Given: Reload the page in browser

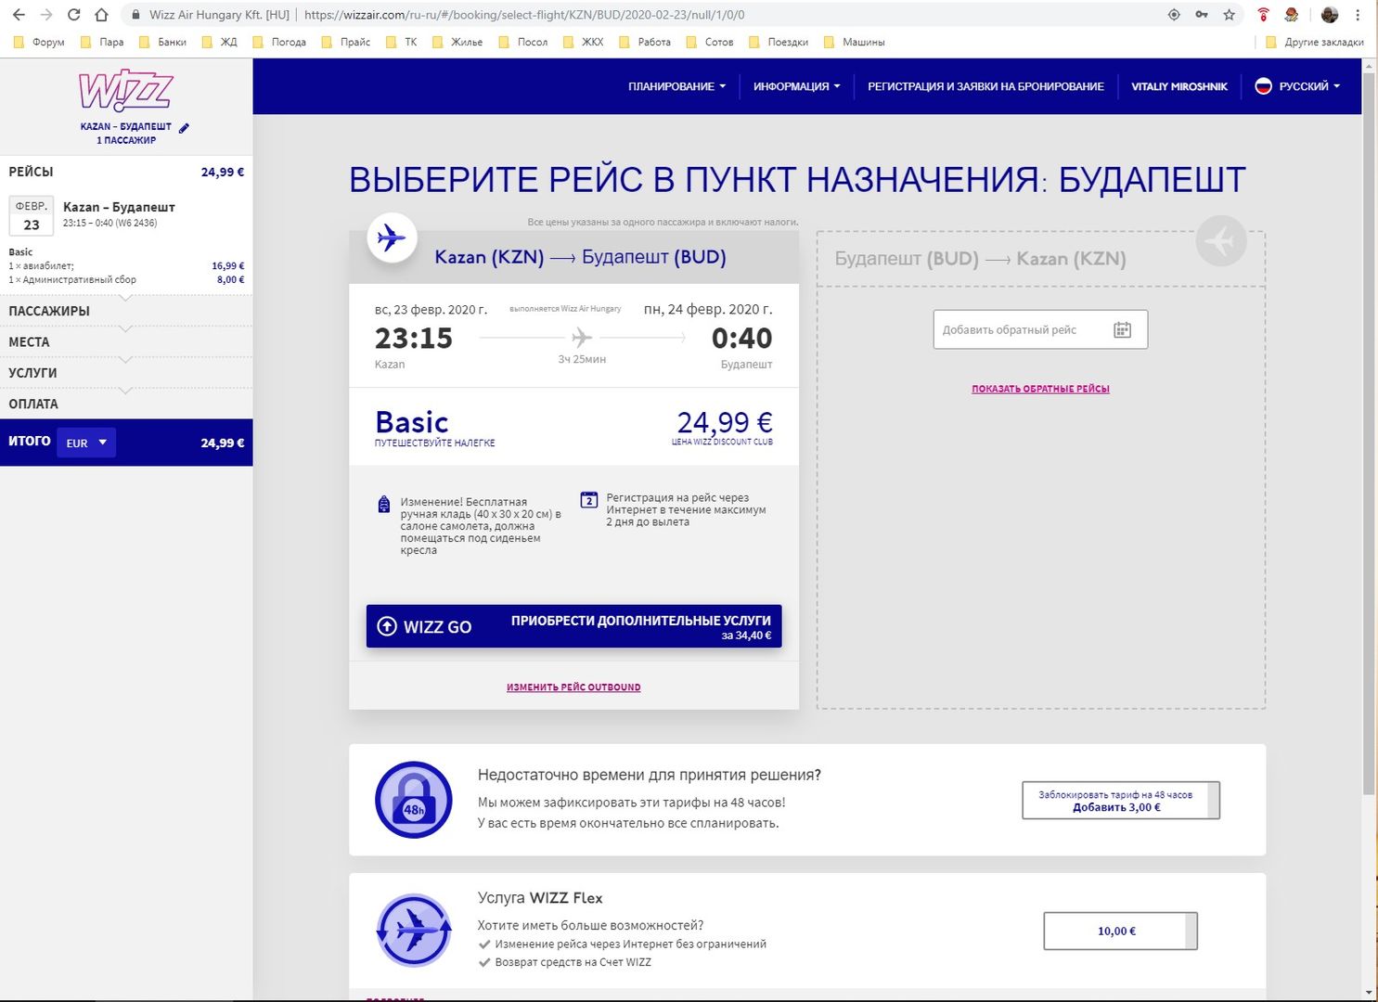Looking at the screenshot, I should (x=73, y=15).
